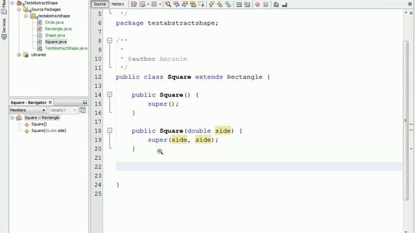This screenshot has height=233, width=415.
Task: Select the Libraries folder
Action: (x=38, y=54)
